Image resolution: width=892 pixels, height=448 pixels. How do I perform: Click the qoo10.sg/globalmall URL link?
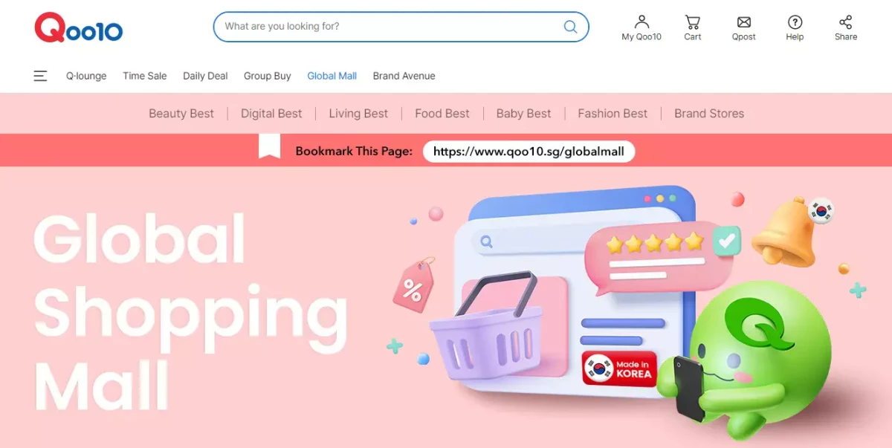(529, 151)
